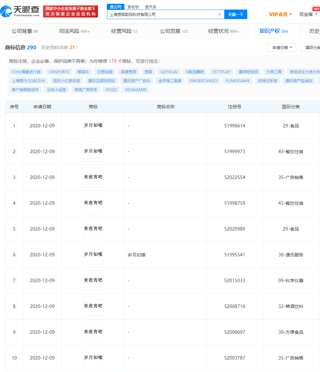This screenshot has height=372, width=320.
Task: Open the 知识产权 section
Action: point(273,31)
